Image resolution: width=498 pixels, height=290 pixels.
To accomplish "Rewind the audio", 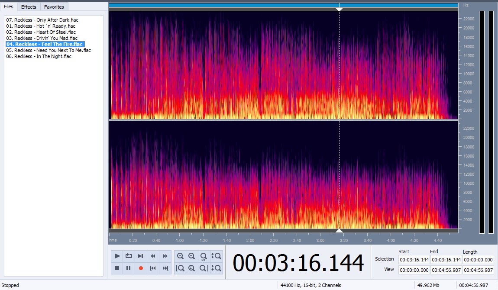I will (153, 256).
